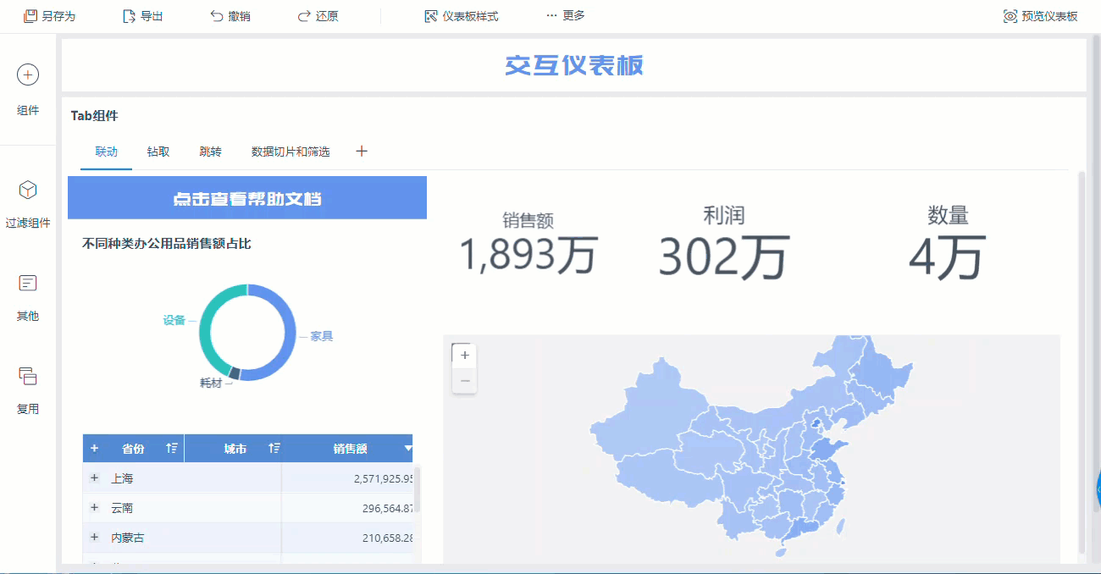
Task: Click the 云南 province cell
Action: (122, 508)
